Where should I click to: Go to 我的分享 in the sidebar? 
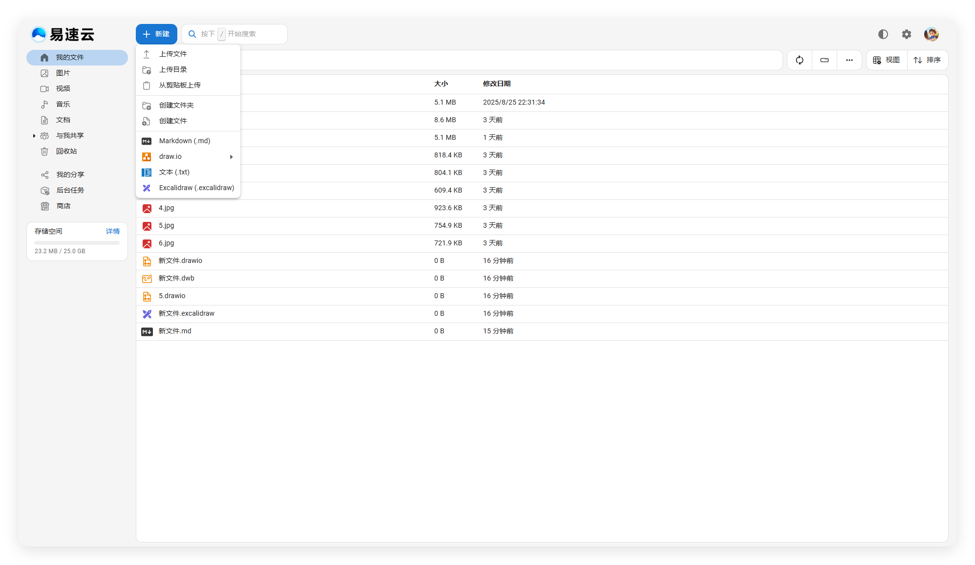pos(70,174)
